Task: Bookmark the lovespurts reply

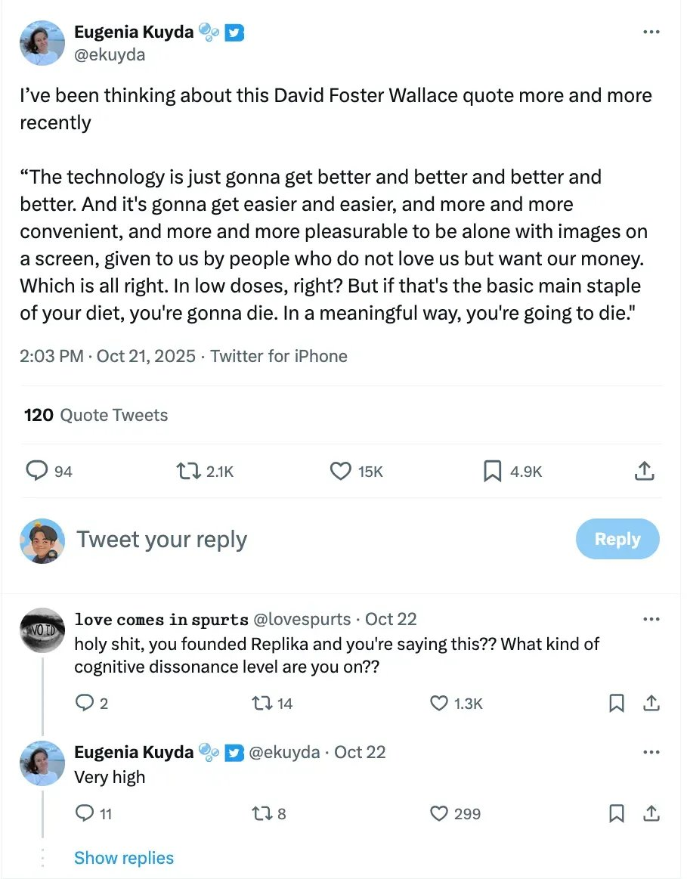Action: pos(617,704)
